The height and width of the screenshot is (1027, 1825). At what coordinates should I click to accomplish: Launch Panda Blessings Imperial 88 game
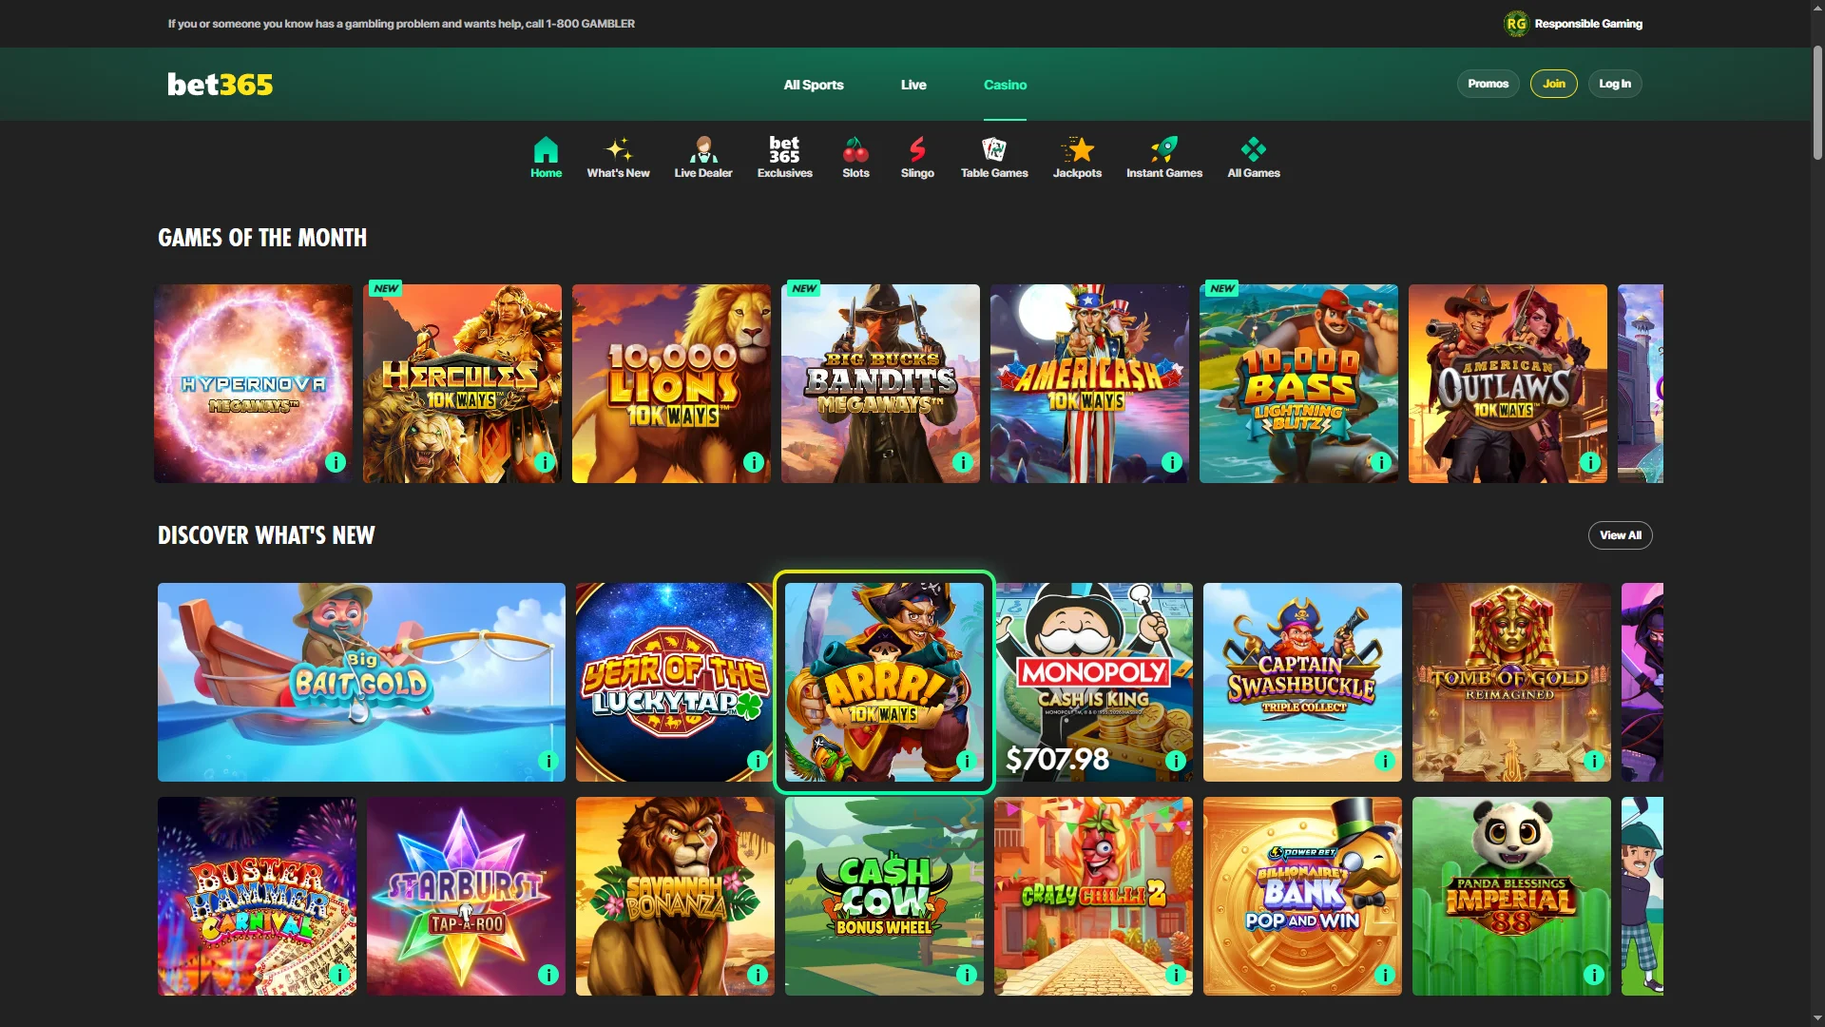[1511, 896]
